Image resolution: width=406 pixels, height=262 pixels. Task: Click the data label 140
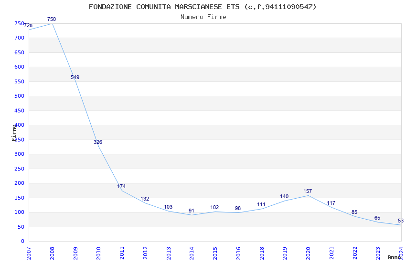(284, 196)
